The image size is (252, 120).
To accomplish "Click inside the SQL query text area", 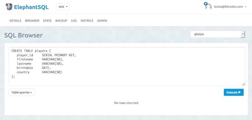I will [127, 66].
